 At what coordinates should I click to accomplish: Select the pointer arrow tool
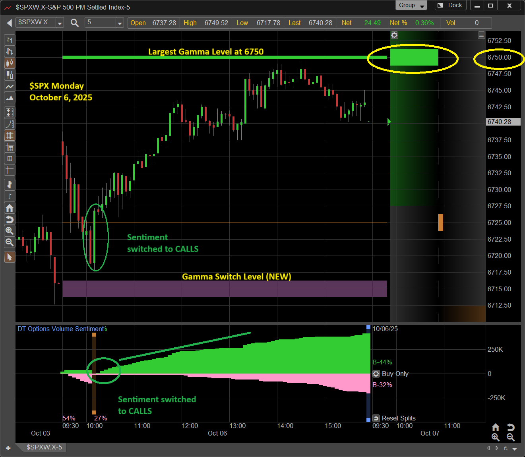point(10,257)
